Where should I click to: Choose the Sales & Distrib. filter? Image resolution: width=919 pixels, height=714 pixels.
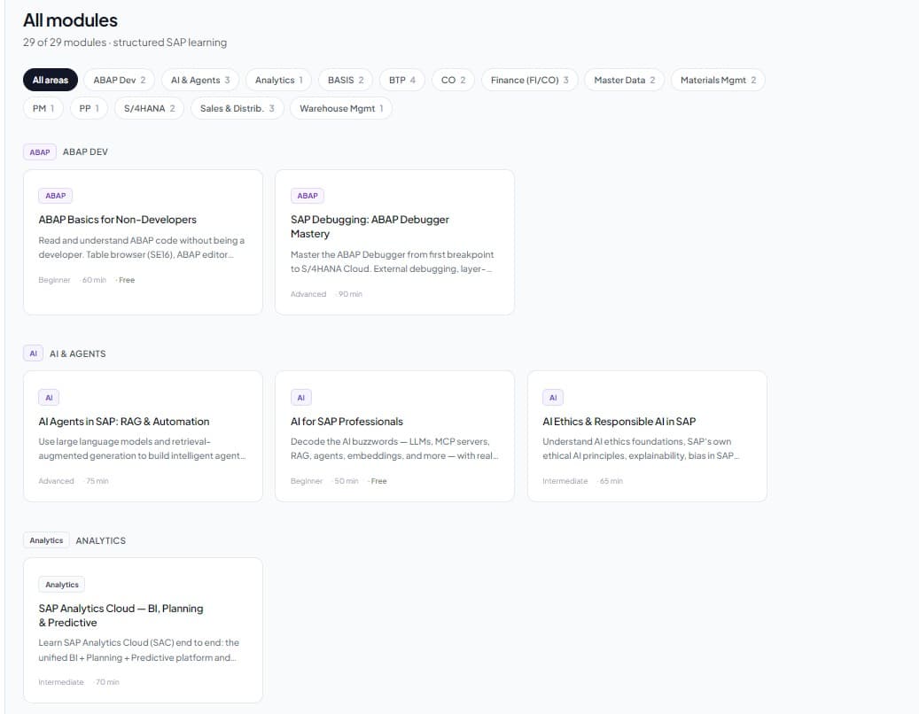(238, 108)
